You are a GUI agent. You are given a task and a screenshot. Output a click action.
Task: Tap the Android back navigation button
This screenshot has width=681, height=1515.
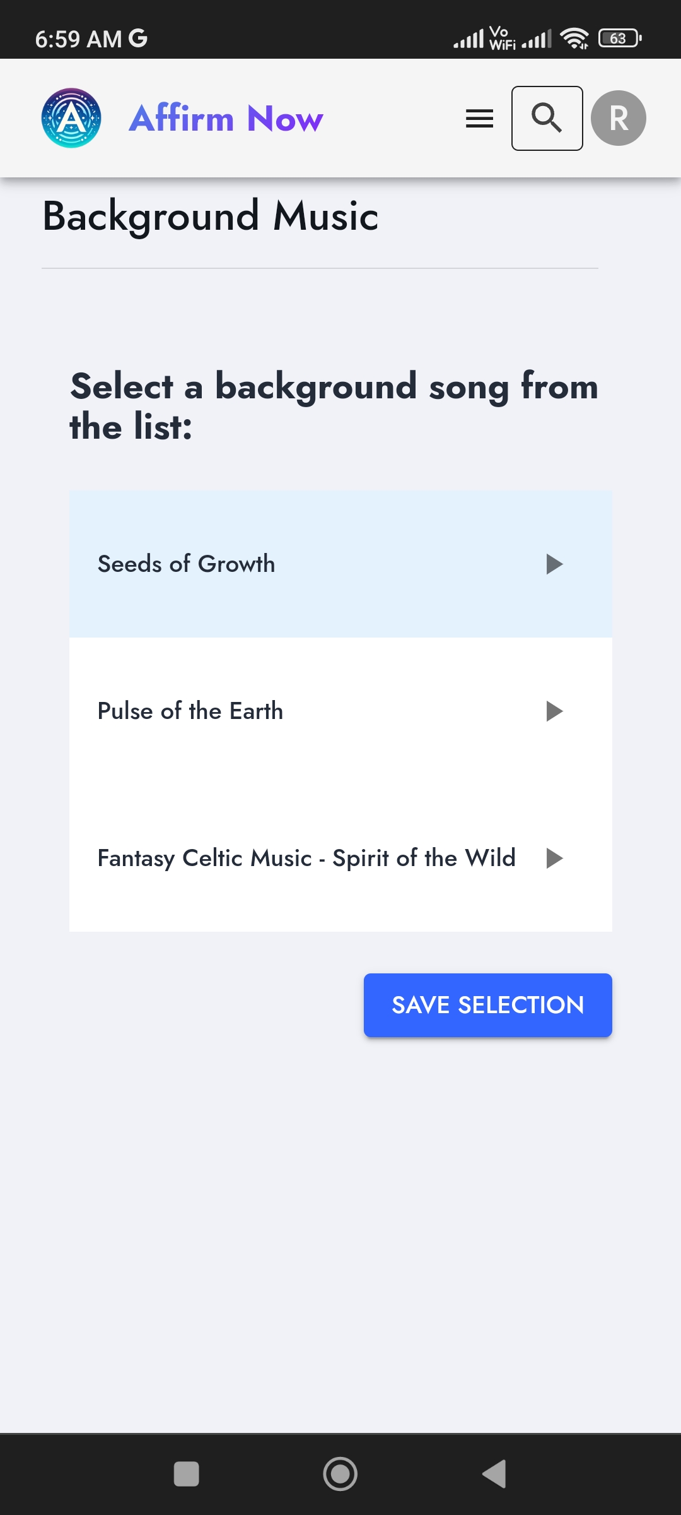click(x=494, y=1474)
